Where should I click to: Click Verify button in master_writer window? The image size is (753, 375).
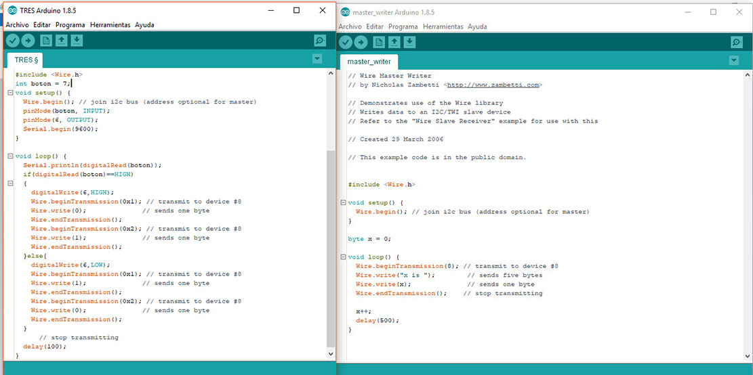[345, 43]
